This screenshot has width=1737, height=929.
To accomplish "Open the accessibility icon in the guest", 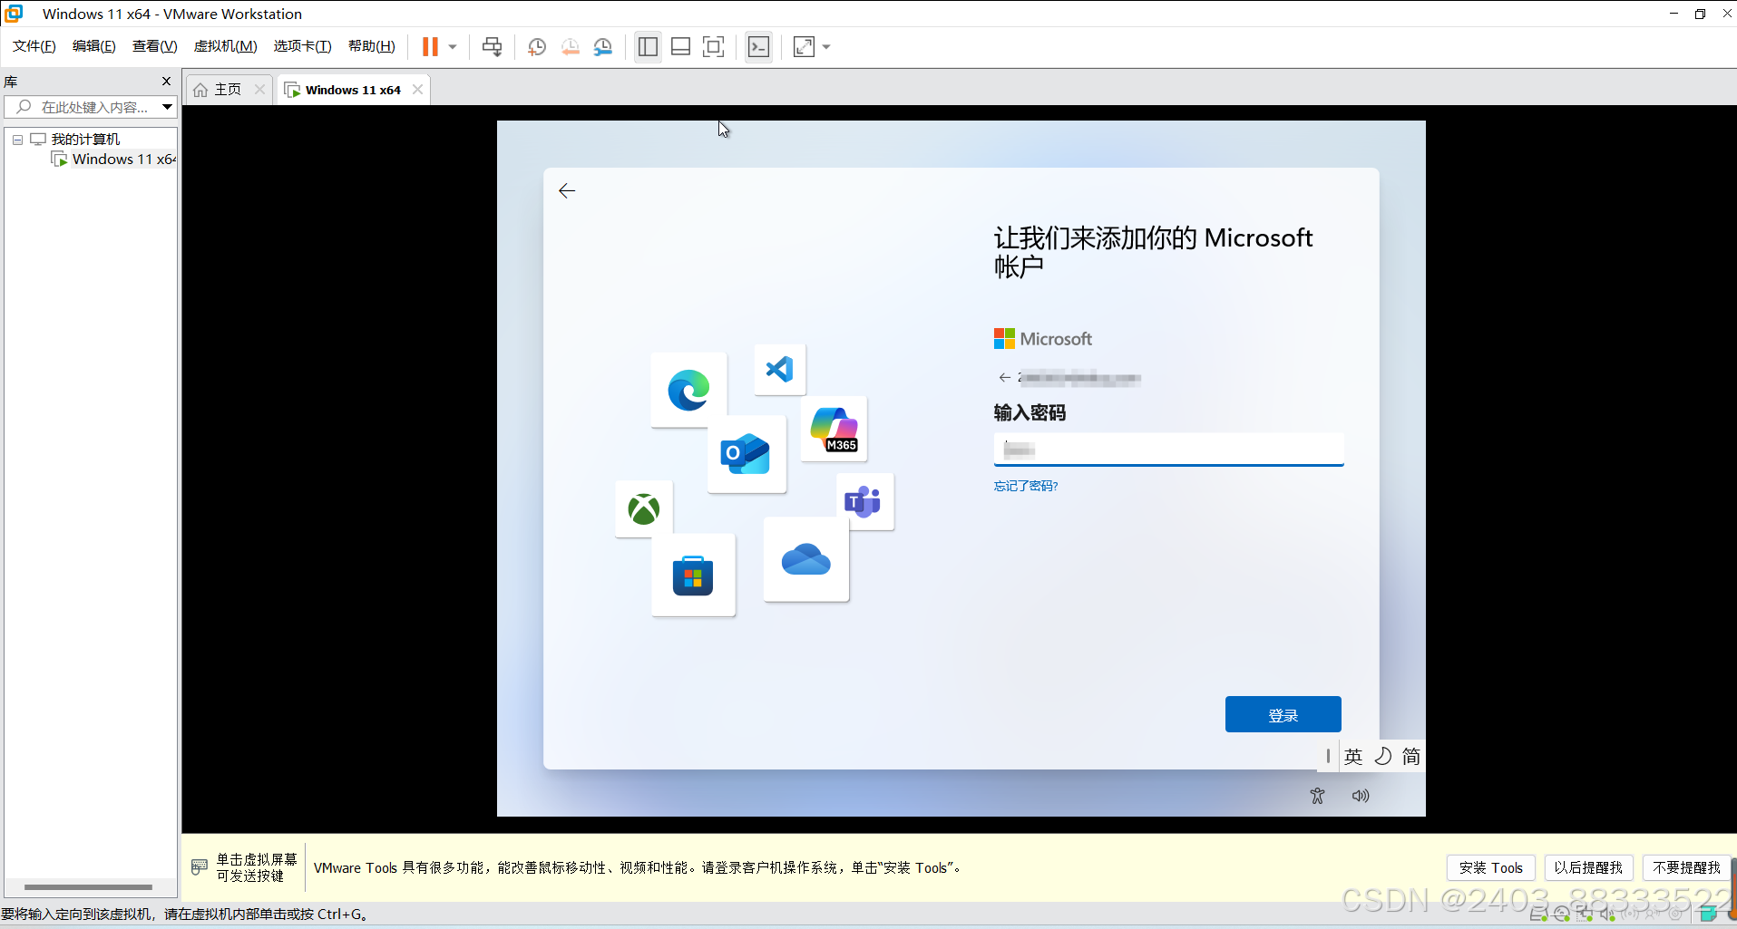I will tap(1317, 796).
